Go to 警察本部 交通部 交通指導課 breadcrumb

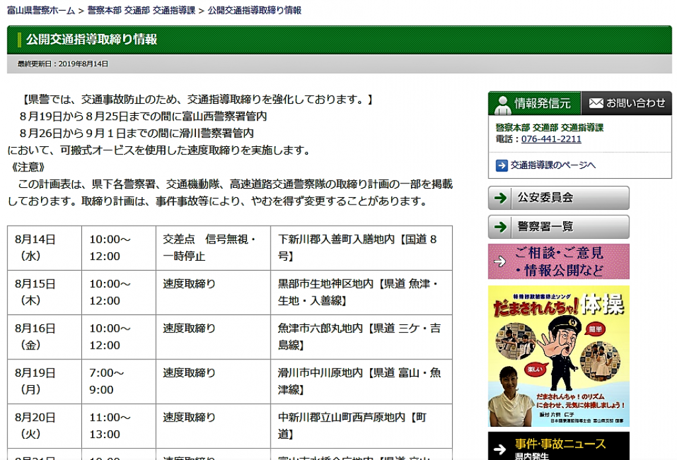140,11
